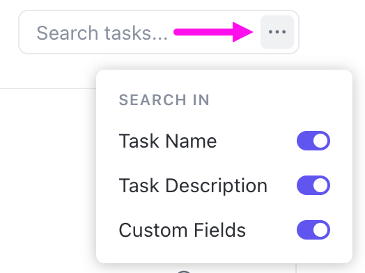Viewport: 365px width, 273px height.
Task: Turn off Task Description searching
Action: [x=313, y=185]
